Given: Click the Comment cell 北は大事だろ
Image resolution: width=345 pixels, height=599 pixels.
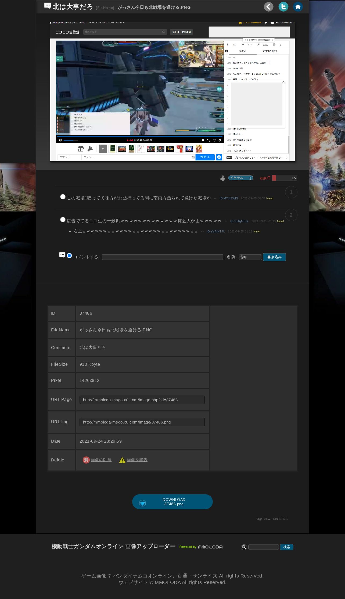Looking at the screenshot, I should tap(92, 347).
